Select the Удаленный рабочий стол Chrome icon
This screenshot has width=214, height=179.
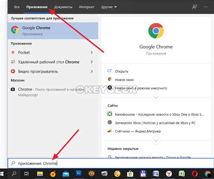coord(13,62)
